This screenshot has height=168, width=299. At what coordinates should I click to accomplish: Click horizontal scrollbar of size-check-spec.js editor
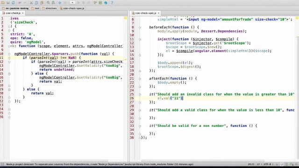coord(202,161)
